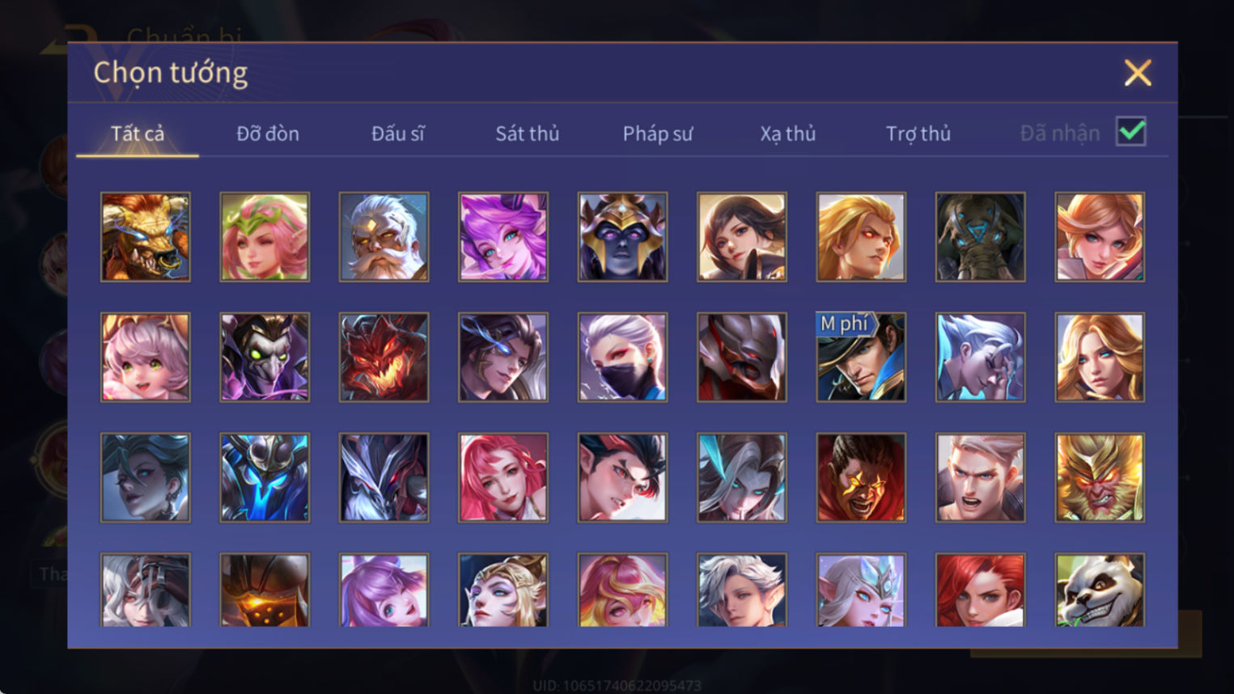Select the panda hero portrait
This screenshot has width=1234, height=694.
[1100, 590]
